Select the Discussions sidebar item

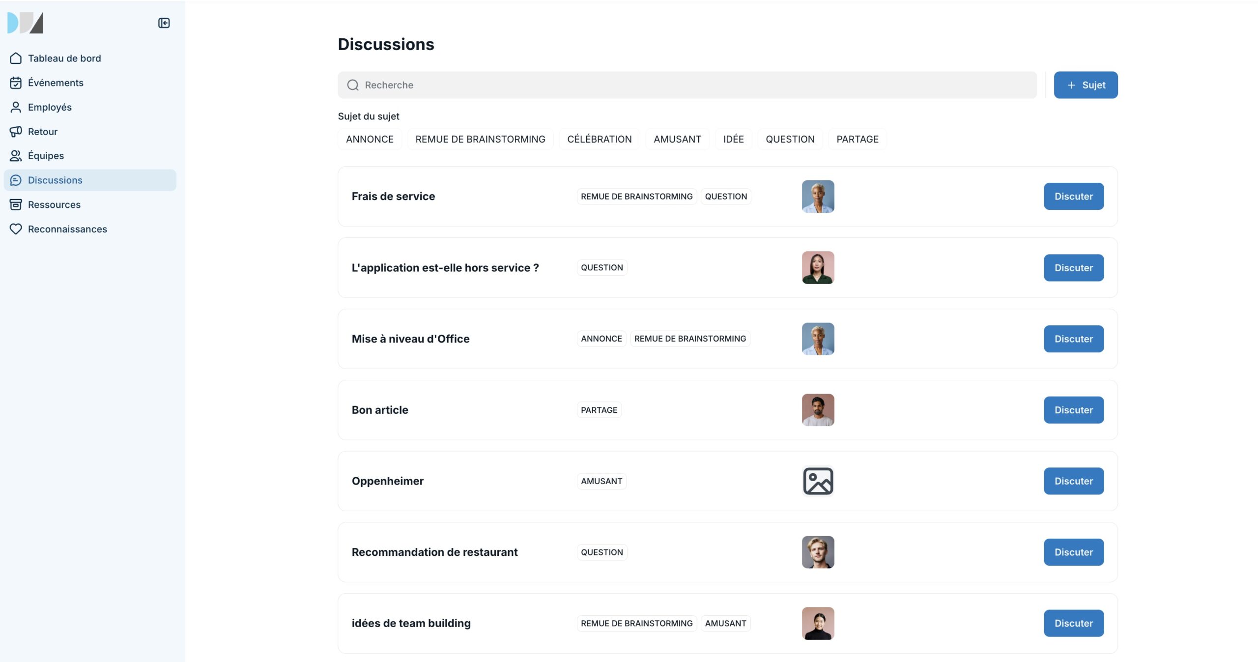[55, 180]
